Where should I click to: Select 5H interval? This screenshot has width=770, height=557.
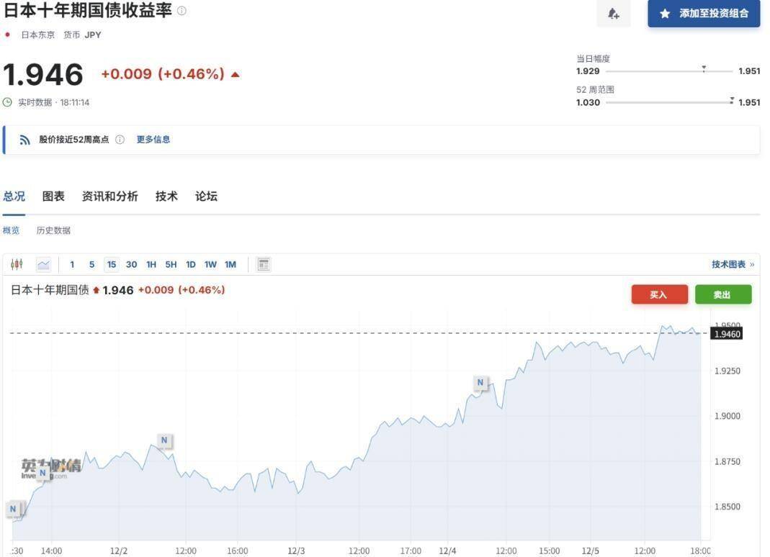pos(171,265)
